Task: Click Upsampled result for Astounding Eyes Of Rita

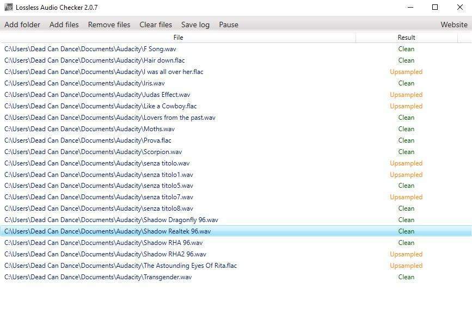Action: click(406, 266)
